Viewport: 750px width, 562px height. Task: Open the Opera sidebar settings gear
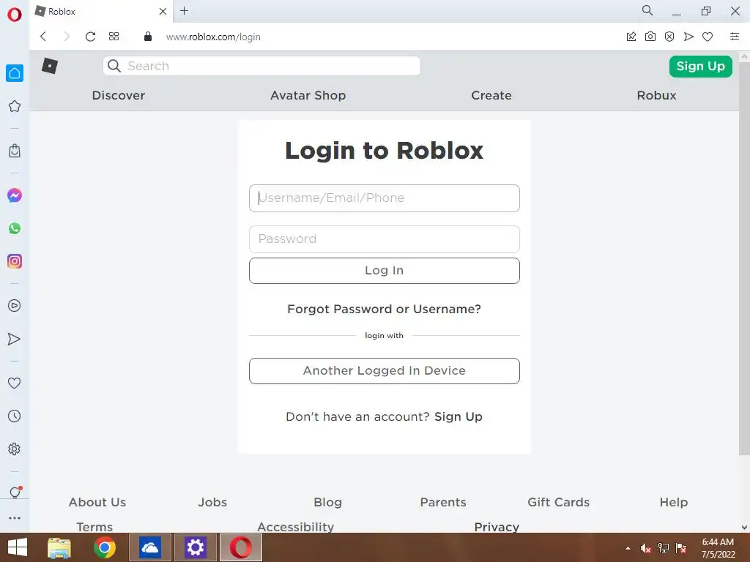(x=15, y=449)
